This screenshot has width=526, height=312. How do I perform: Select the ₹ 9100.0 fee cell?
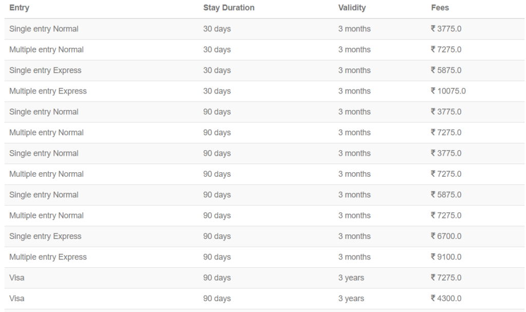tap(446, 257)
